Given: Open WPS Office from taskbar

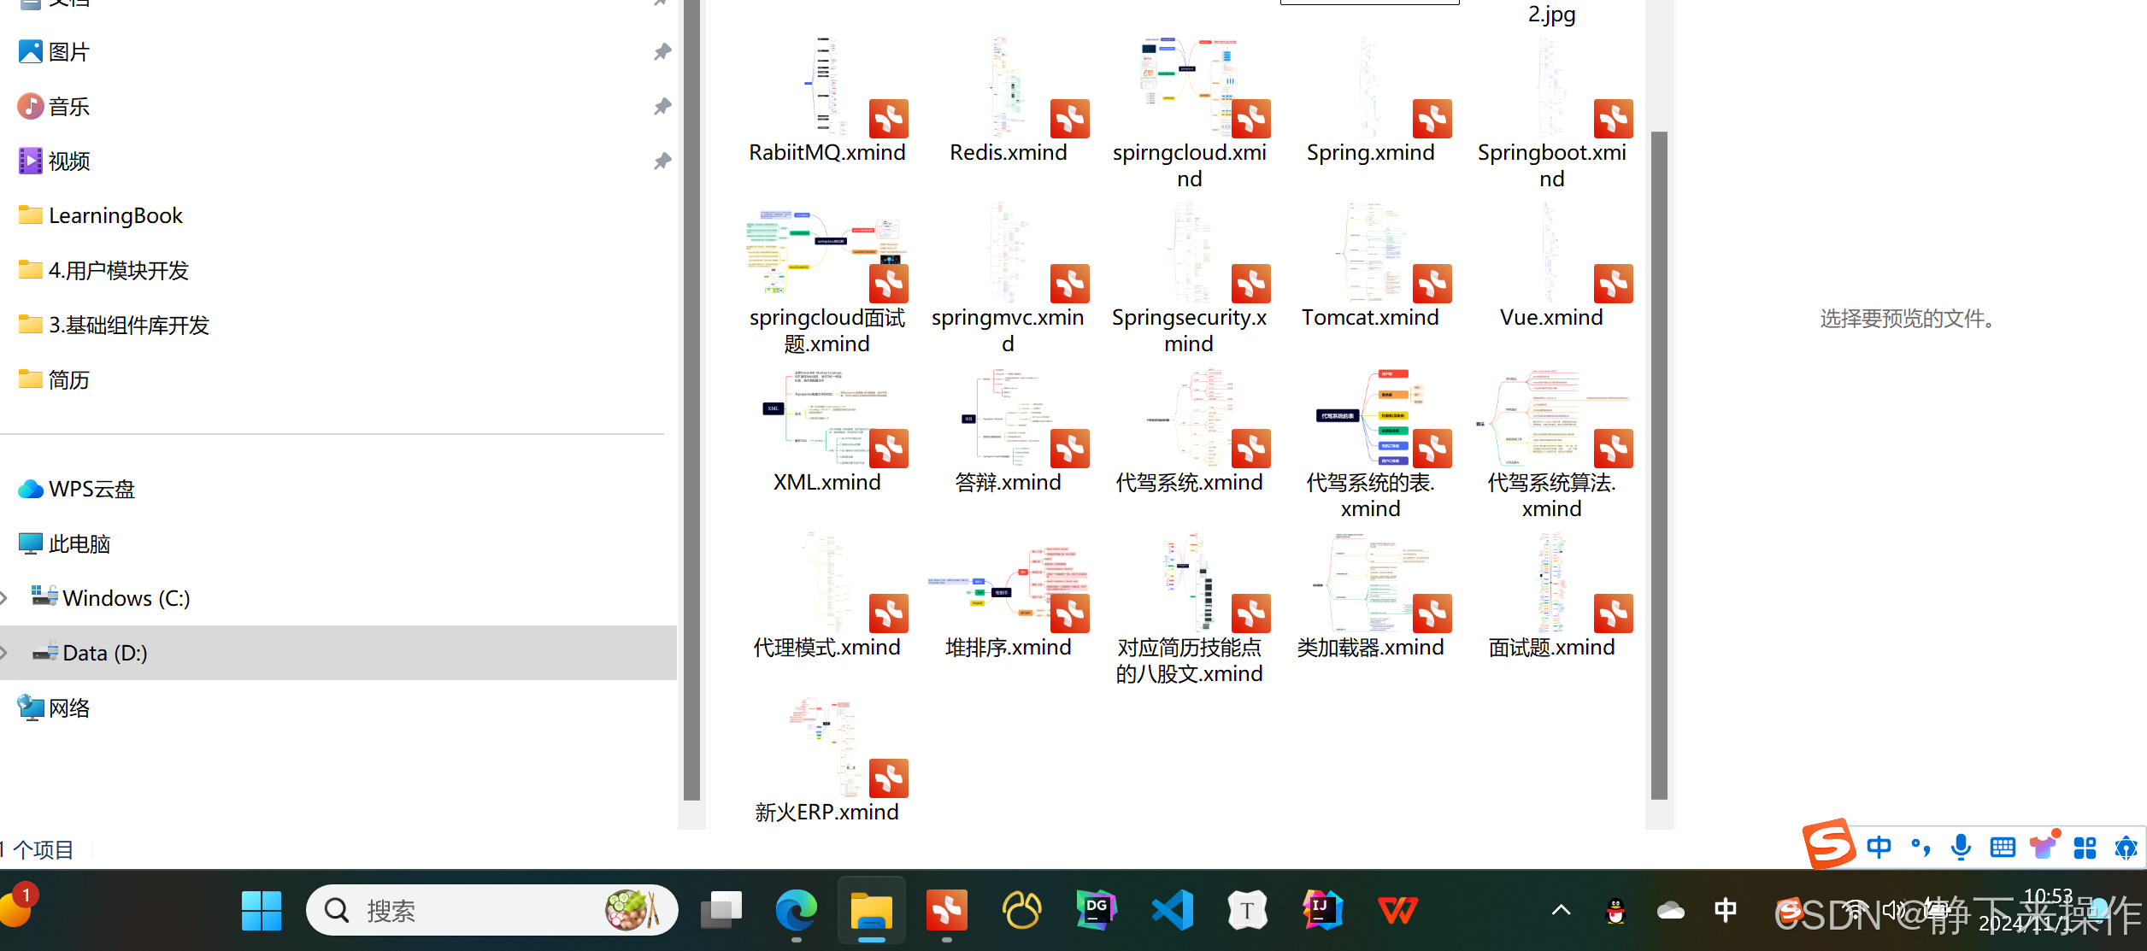Looking at the screenshot, I should pos(1397,911).
